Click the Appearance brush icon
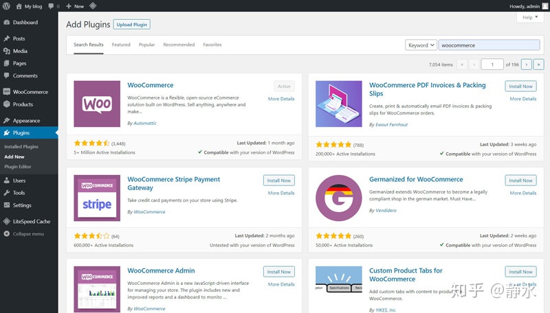Viewport: 550px width, 313px height. (x=7, y=120)
